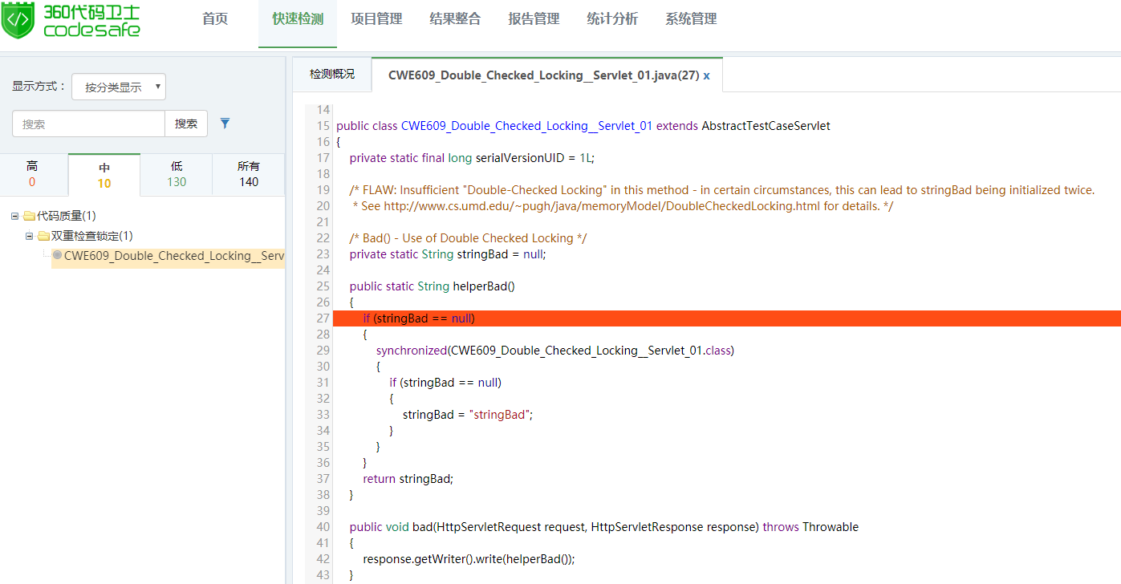
Task: Focus the 搜索 text input field
Action: 89,124
